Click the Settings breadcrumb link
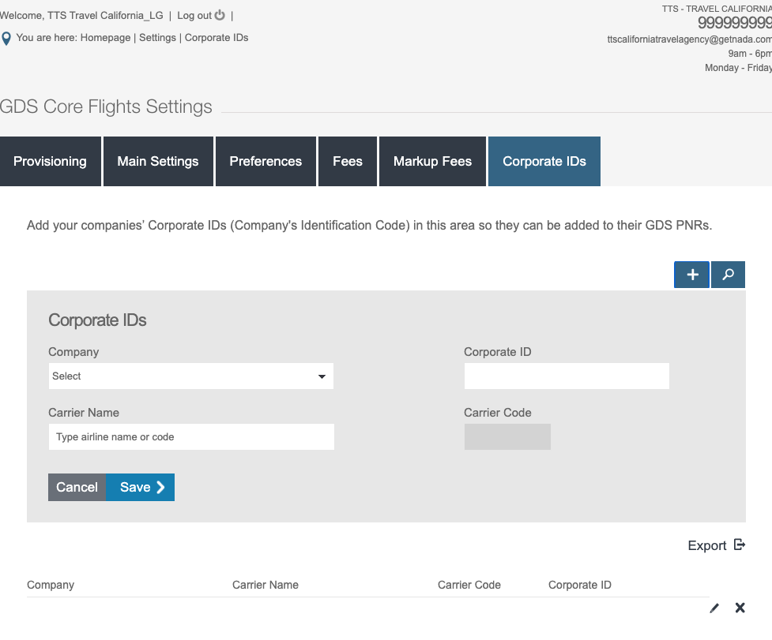 (x=157, y=37)
